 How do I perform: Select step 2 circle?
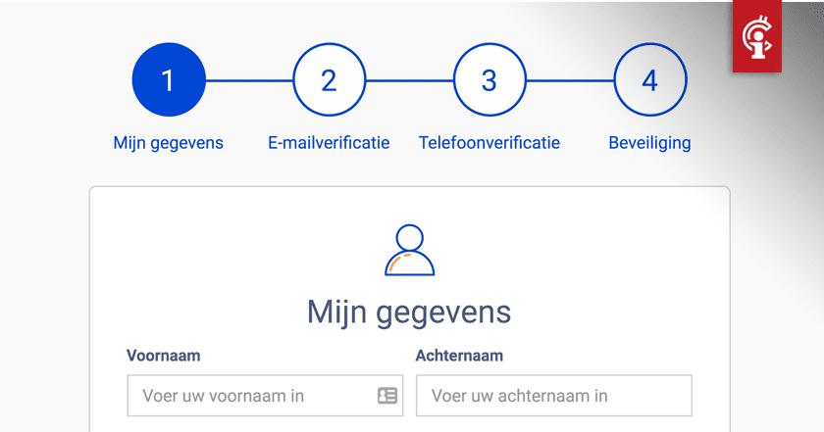329,79
